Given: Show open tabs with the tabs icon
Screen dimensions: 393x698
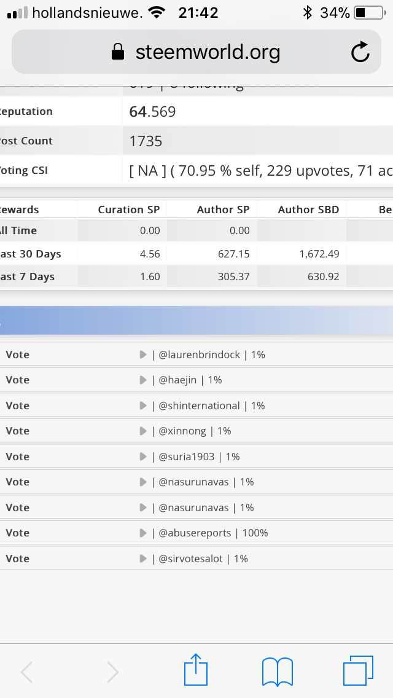Looking at the screenshot, I should [358, 670].
